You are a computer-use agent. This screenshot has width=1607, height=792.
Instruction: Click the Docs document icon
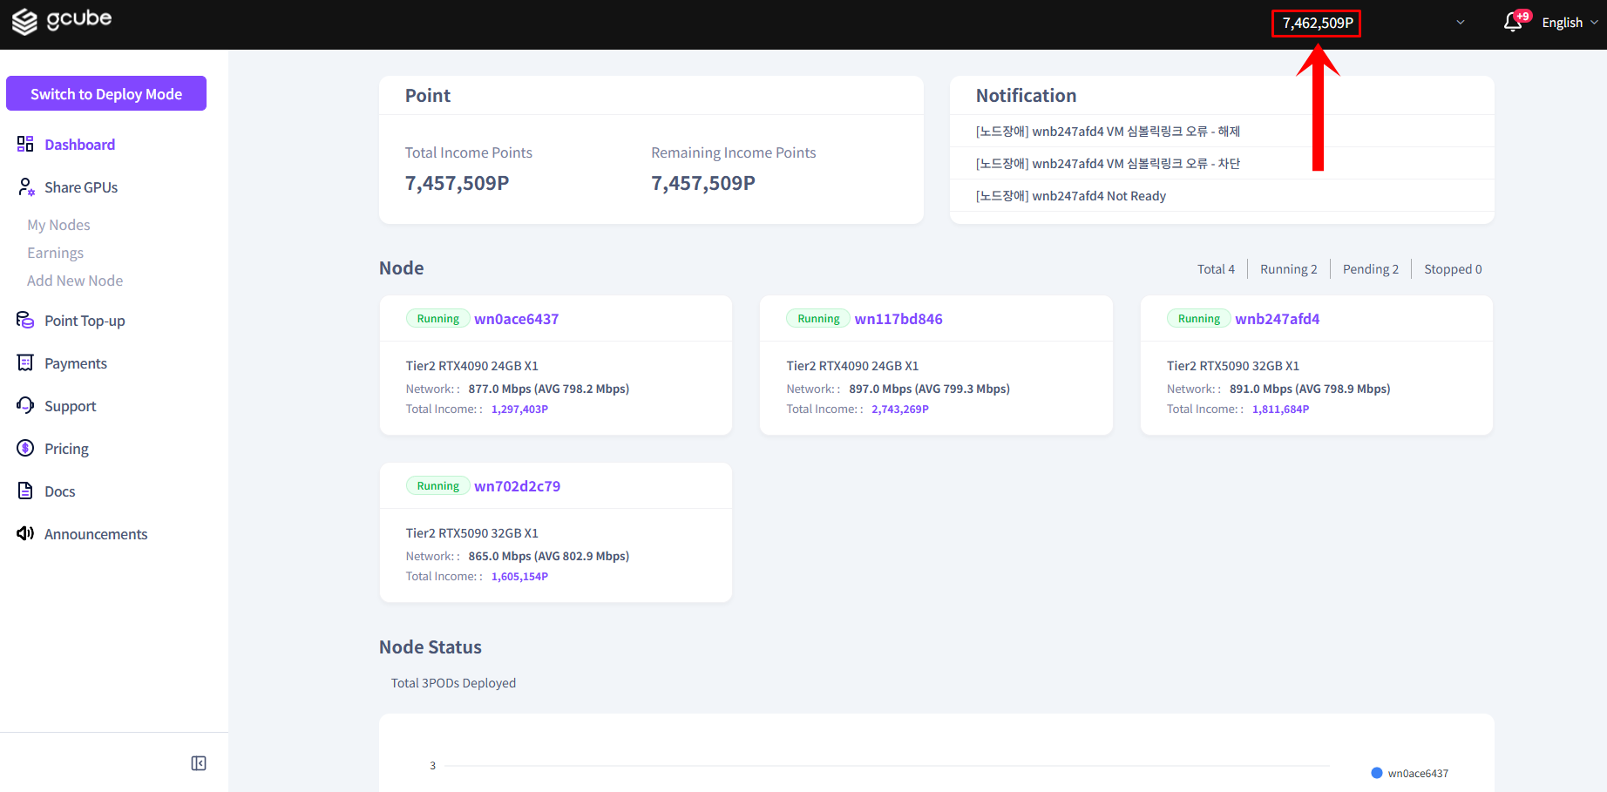click(25, 491)
